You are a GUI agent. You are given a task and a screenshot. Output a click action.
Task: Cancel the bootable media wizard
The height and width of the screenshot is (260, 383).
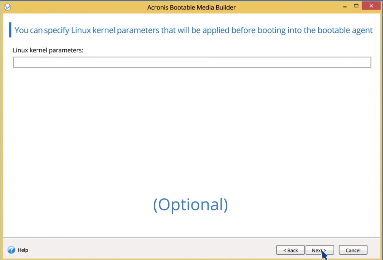click(x=353, y=250)
